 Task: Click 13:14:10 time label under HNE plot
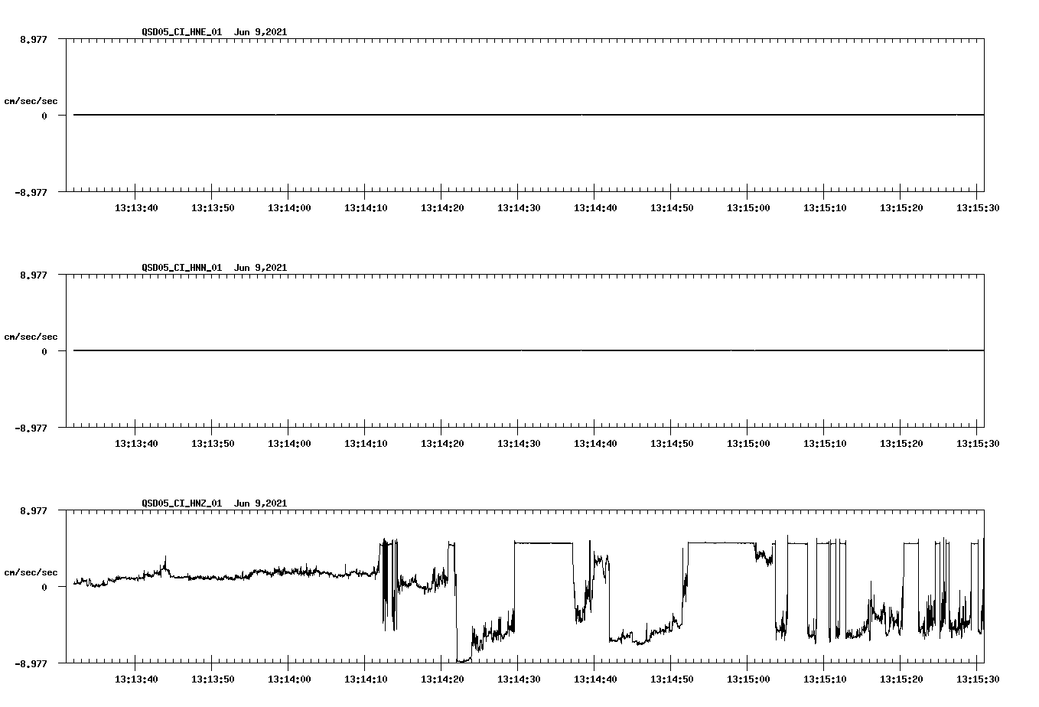tap(366, 208)
